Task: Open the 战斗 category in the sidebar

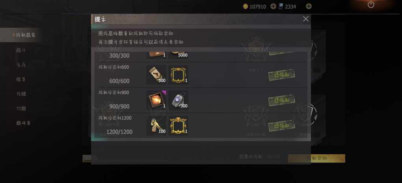Action: [21, 50]
